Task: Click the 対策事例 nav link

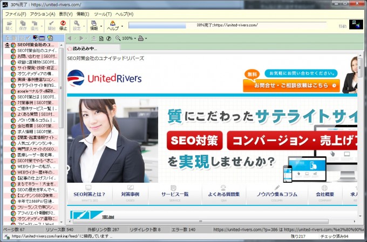Action: tap(130, 194)
